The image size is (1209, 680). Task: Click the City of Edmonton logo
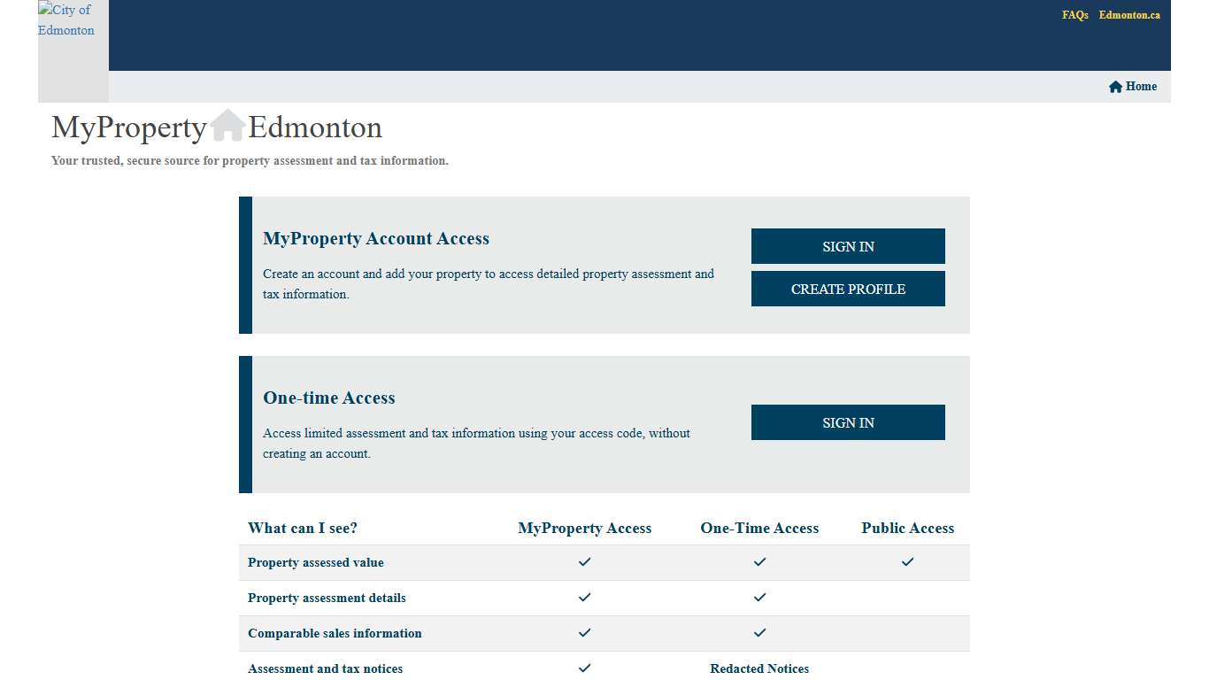pos(66,20)
